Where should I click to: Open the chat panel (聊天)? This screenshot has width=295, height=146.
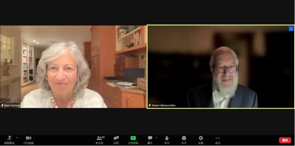click(150, 139)
